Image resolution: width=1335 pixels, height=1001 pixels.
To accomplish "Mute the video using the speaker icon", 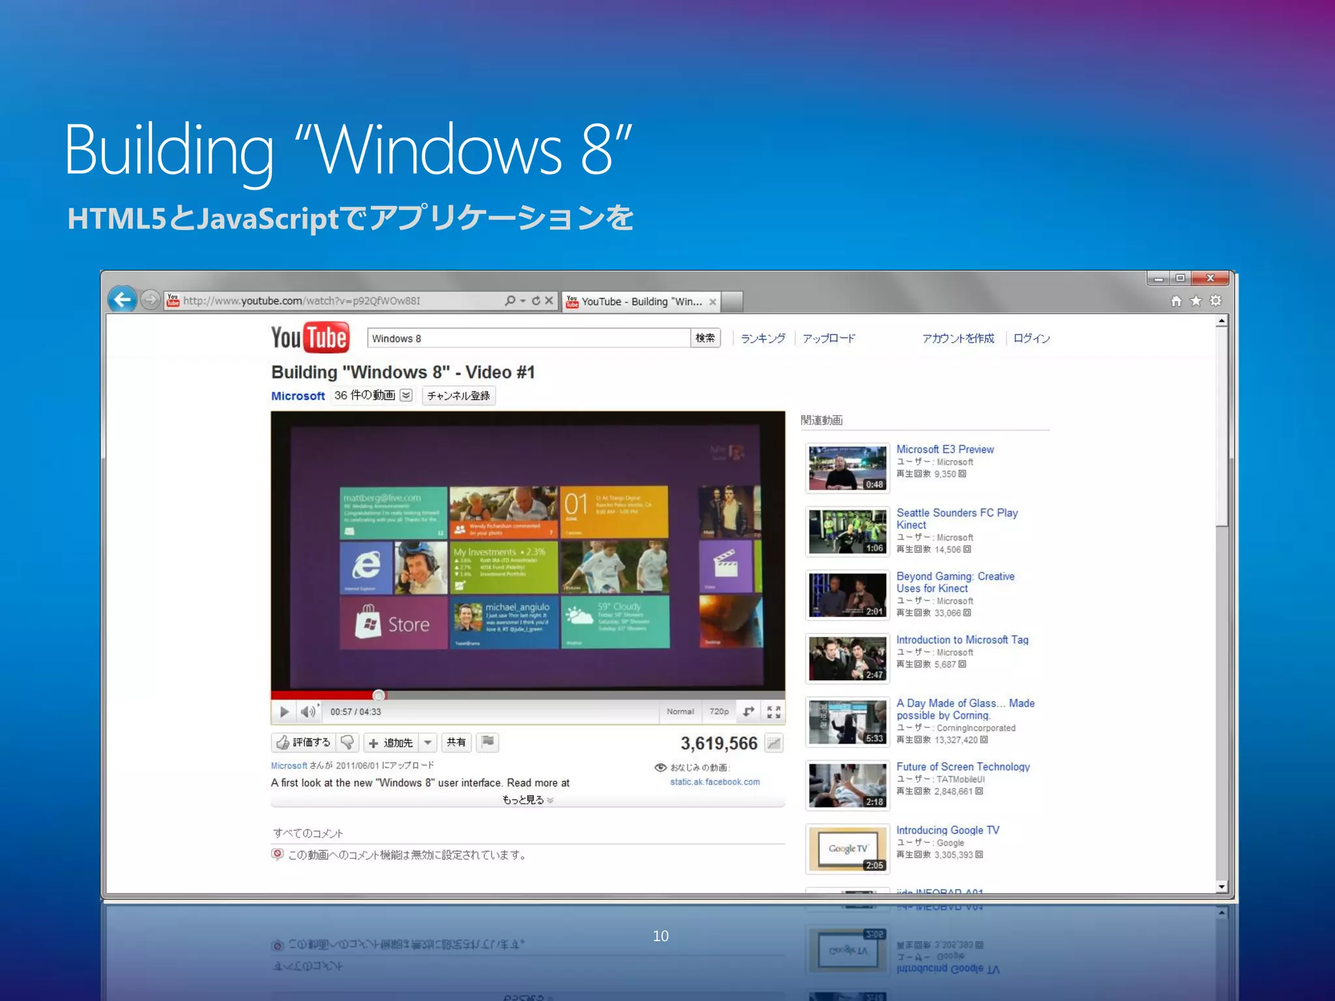I will coord(308,712).
